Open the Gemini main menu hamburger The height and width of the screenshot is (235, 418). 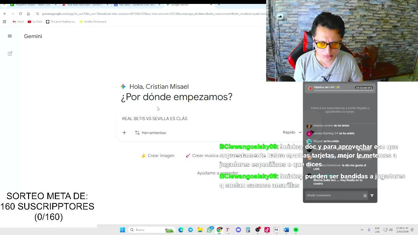10,36
